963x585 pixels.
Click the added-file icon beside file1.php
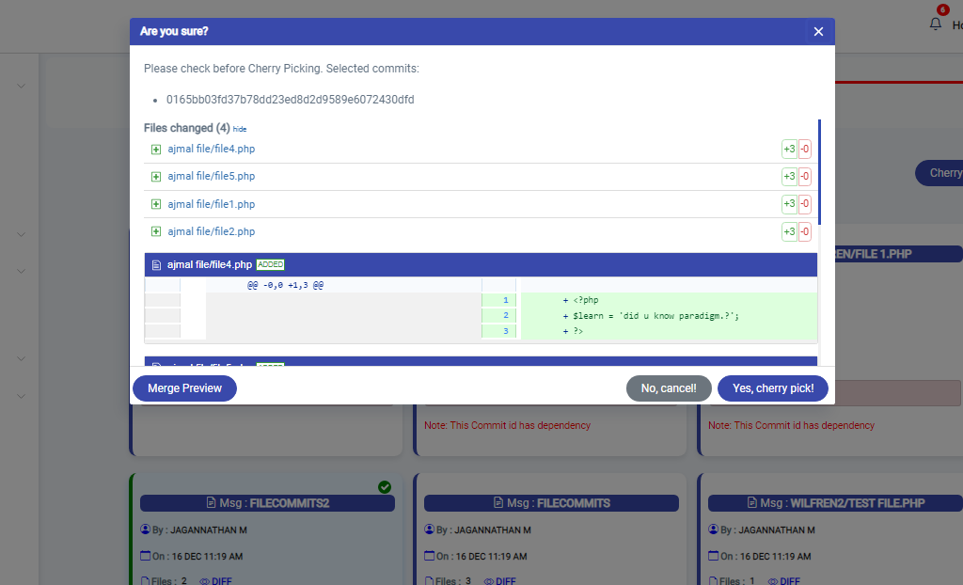[x=156, y=204]
